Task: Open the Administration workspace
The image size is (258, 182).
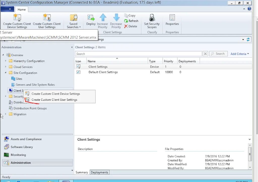Action: click(38, 163)
